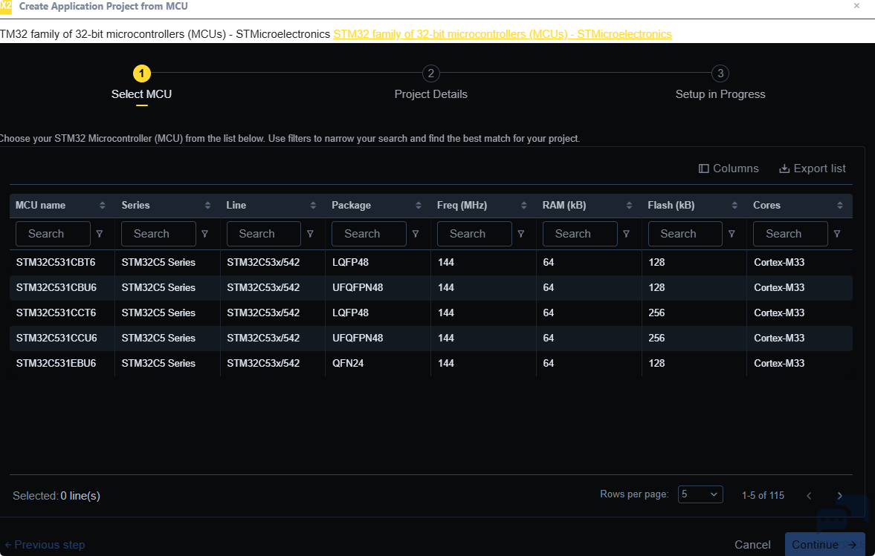Select row STM32C531CCU6

coord(430,338)
